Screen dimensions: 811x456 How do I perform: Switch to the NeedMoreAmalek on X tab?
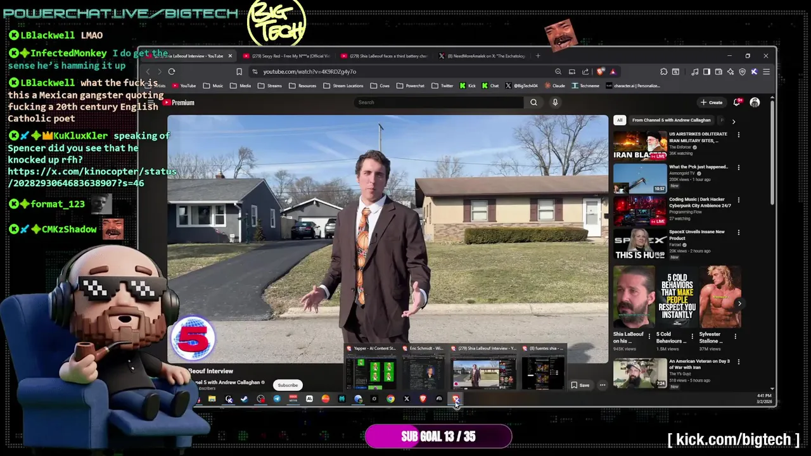point(482,56)
